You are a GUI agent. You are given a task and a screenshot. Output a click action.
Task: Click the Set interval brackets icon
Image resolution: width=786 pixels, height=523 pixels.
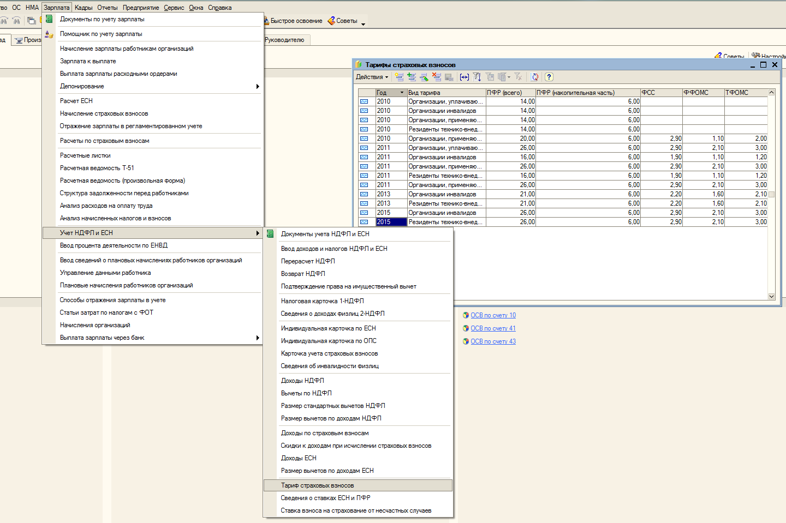click(464, 77)
